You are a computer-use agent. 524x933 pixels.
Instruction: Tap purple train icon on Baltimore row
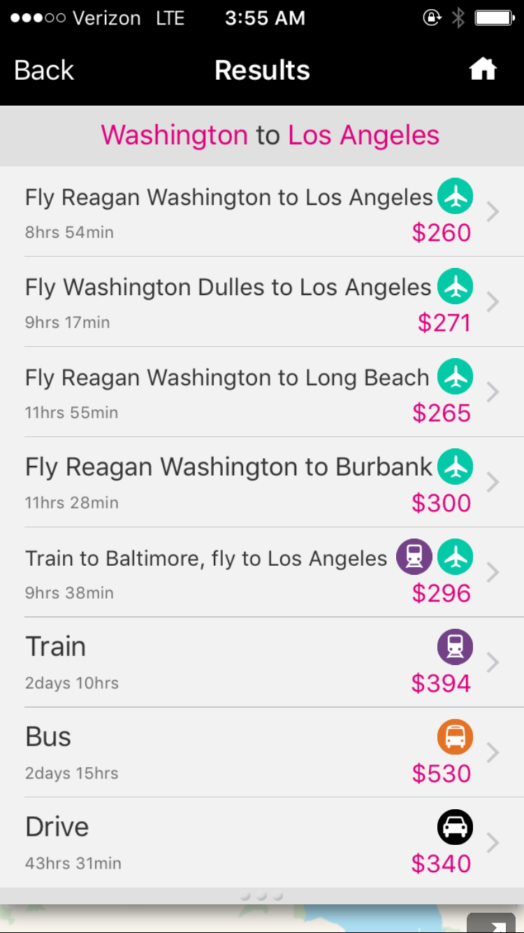(414, 557)
